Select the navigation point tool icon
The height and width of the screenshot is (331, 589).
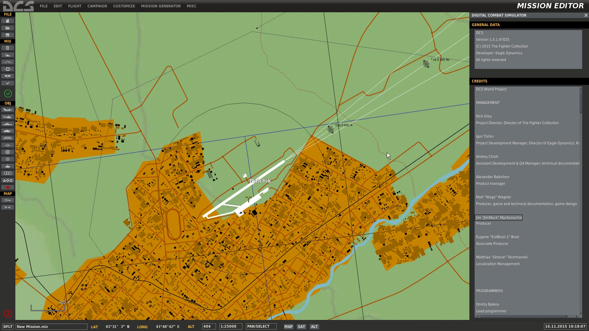[x=8, y=145]
